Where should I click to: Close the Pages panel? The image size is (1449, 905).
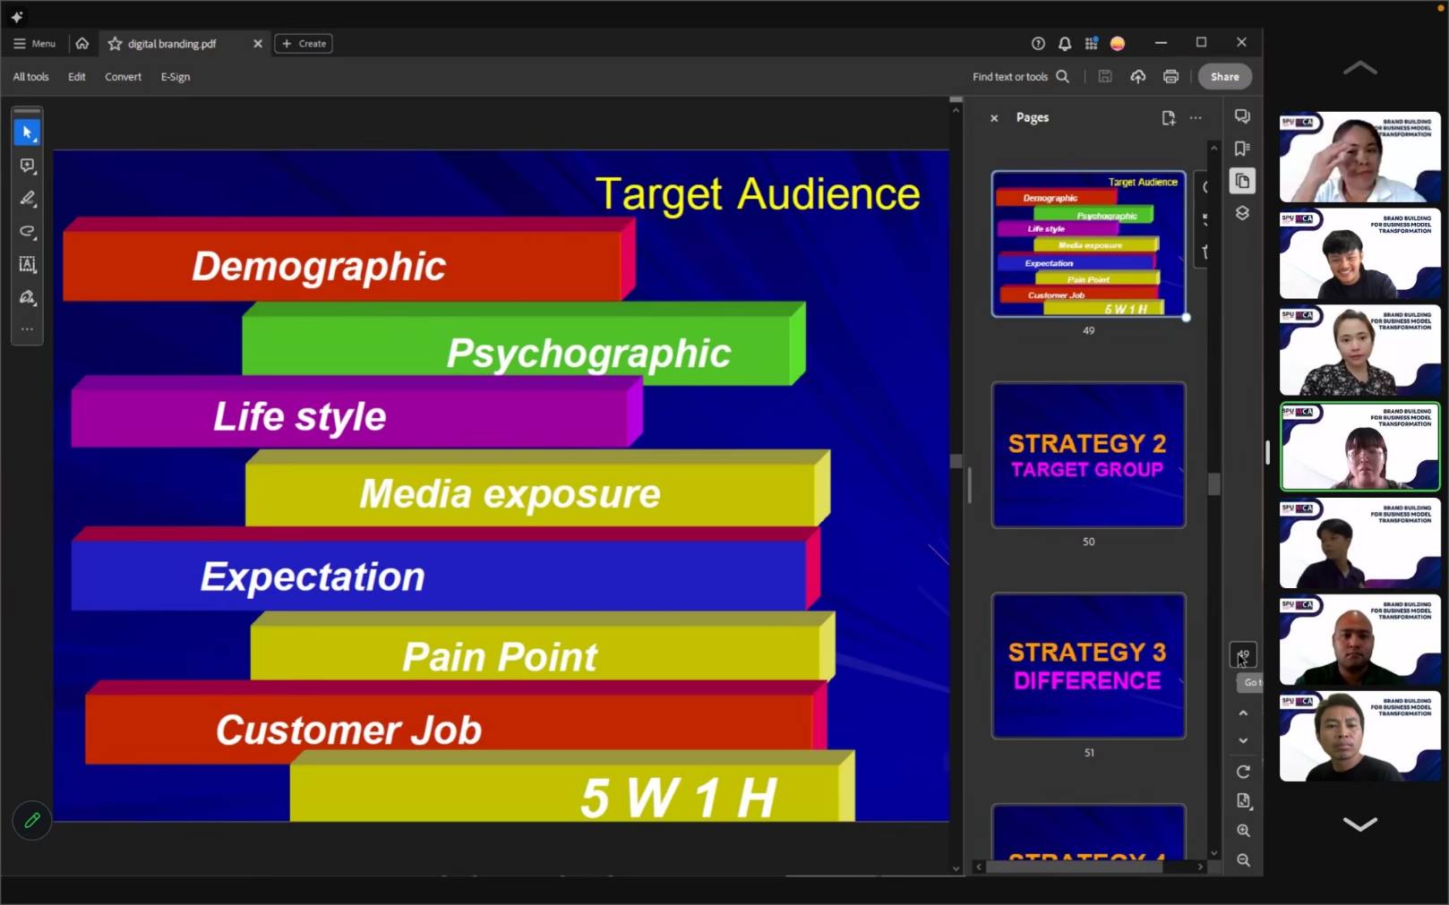994,118
